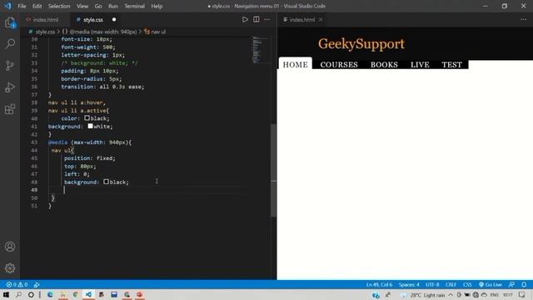Click the white color swatch on line 41

click(90, 126)
